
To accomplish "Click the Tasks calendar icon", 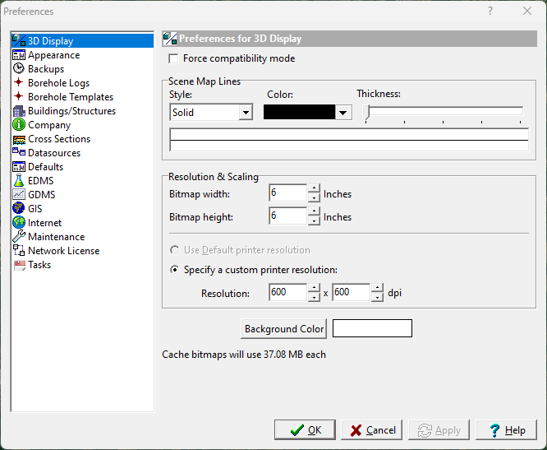I will [x=19, y=265].
